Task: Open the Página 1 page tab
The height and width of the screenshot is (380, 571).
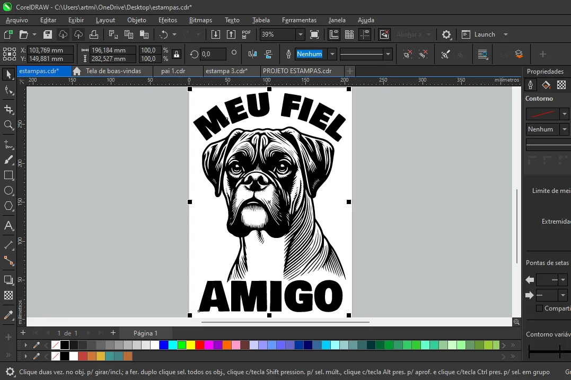Action: (x=145, y=333)
